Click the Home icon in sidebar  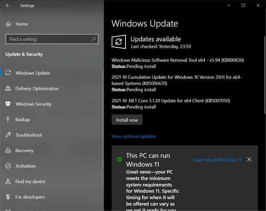pyautogui.click(x=8, y=24)
